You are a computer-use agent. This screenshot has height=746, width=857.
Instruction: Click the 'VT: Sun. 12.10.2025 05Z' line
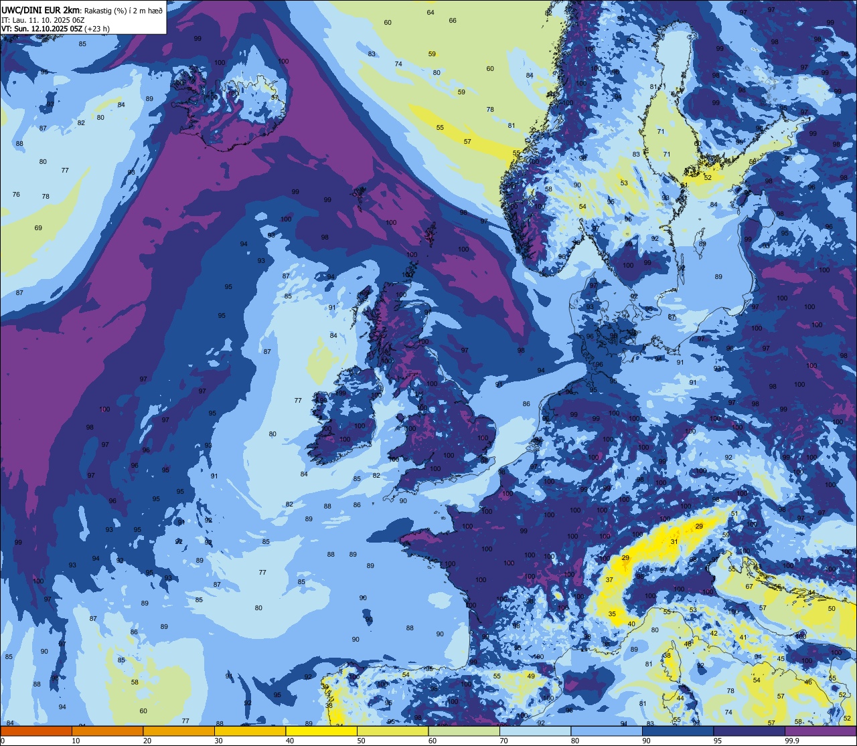click(x=42, y=29)
